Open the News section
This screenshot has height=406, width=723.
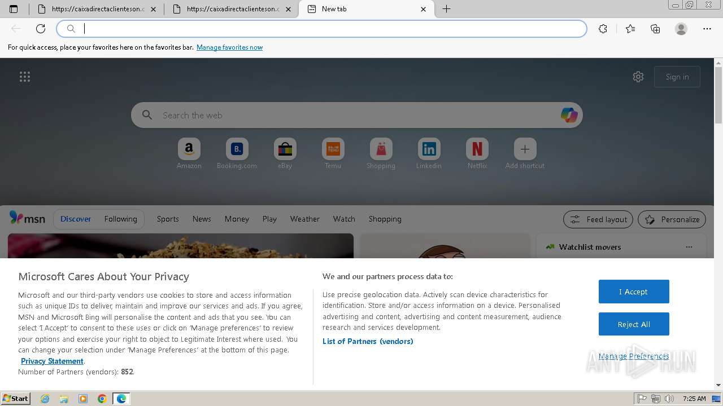[202, 219]
